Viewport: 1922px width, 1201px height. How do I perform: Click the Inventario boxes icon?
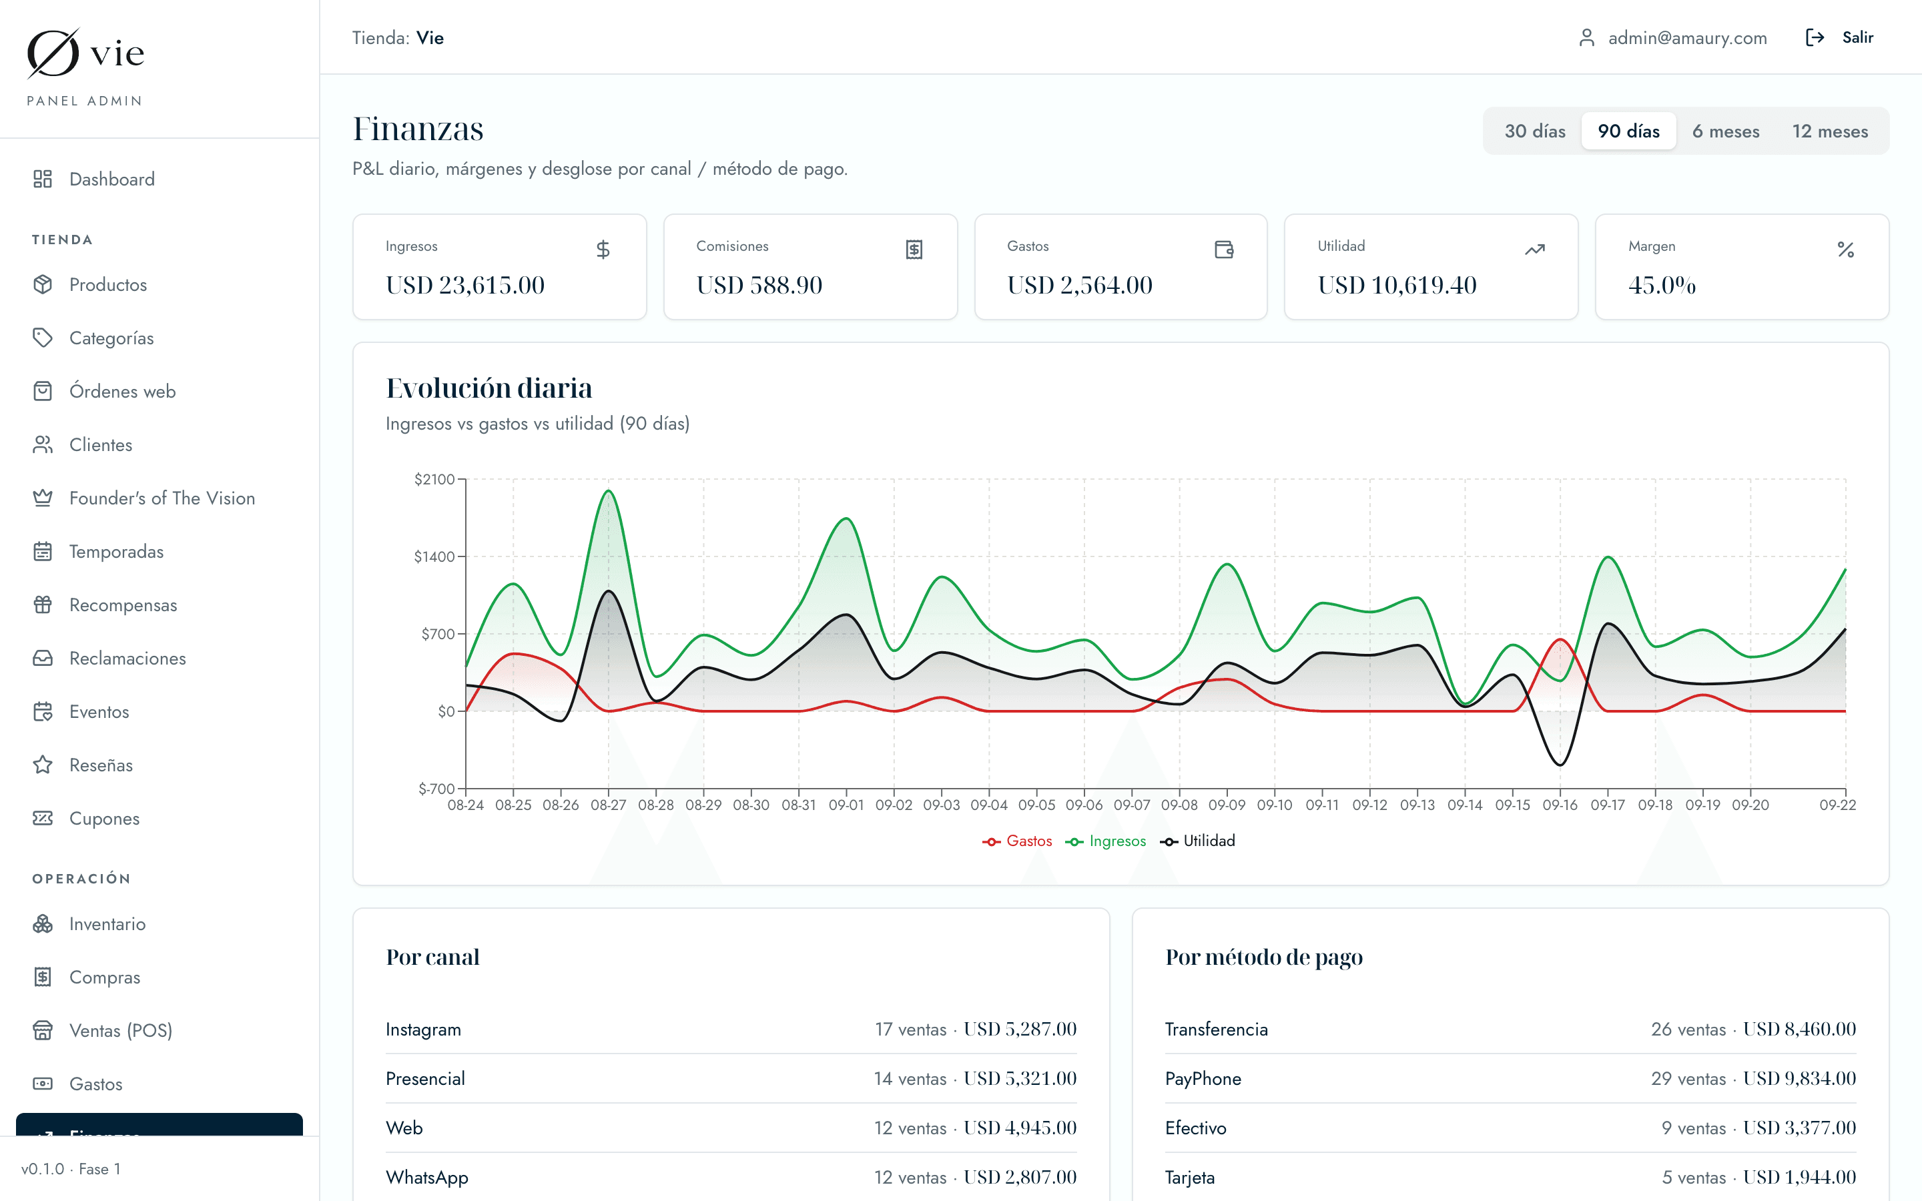(43, 924)
